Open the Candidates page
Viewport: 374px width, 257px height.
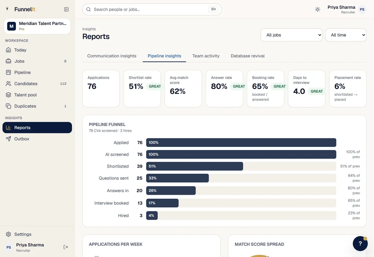37,84
